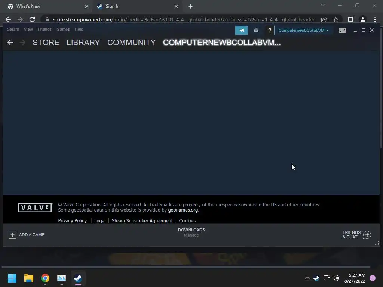Image resolution: width=383 pixels, height=287 pixels.
Task: Share this page icon in Chrome
Action: pyautogui.click(x=324, y=19)
